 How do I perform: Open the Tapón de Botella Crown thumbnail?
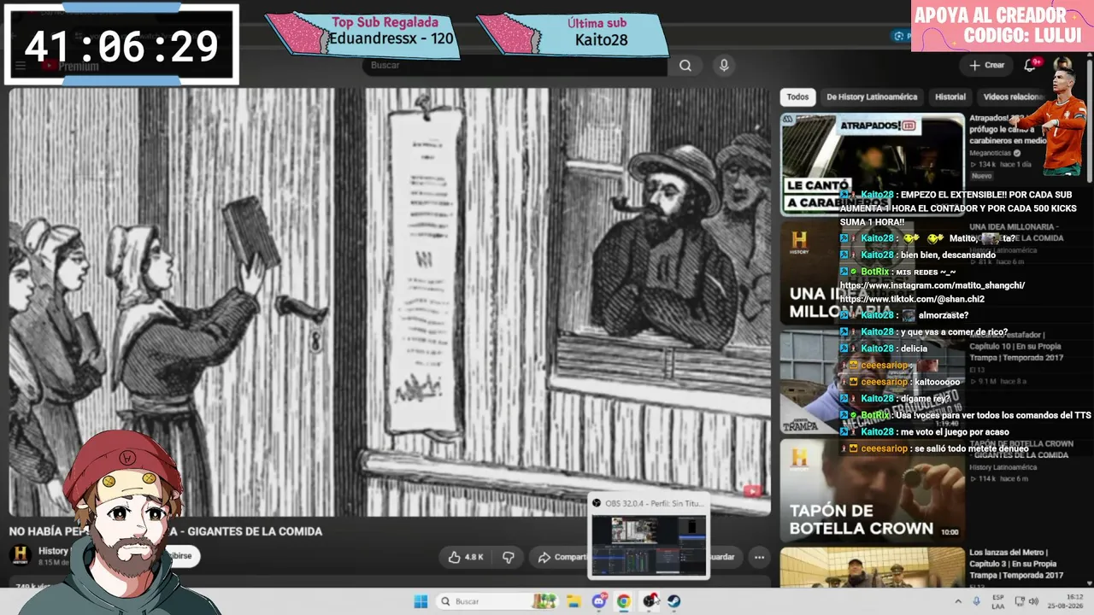pyautogui.click(x=872, y=490)
